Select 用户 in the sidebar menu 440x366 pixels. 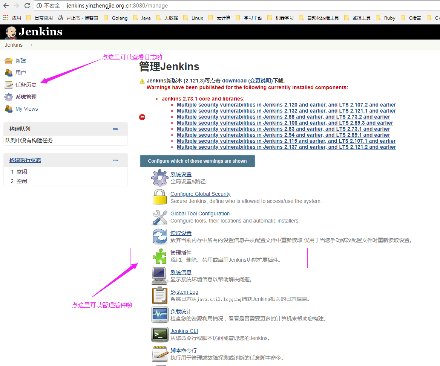click(x=20, y=73)
